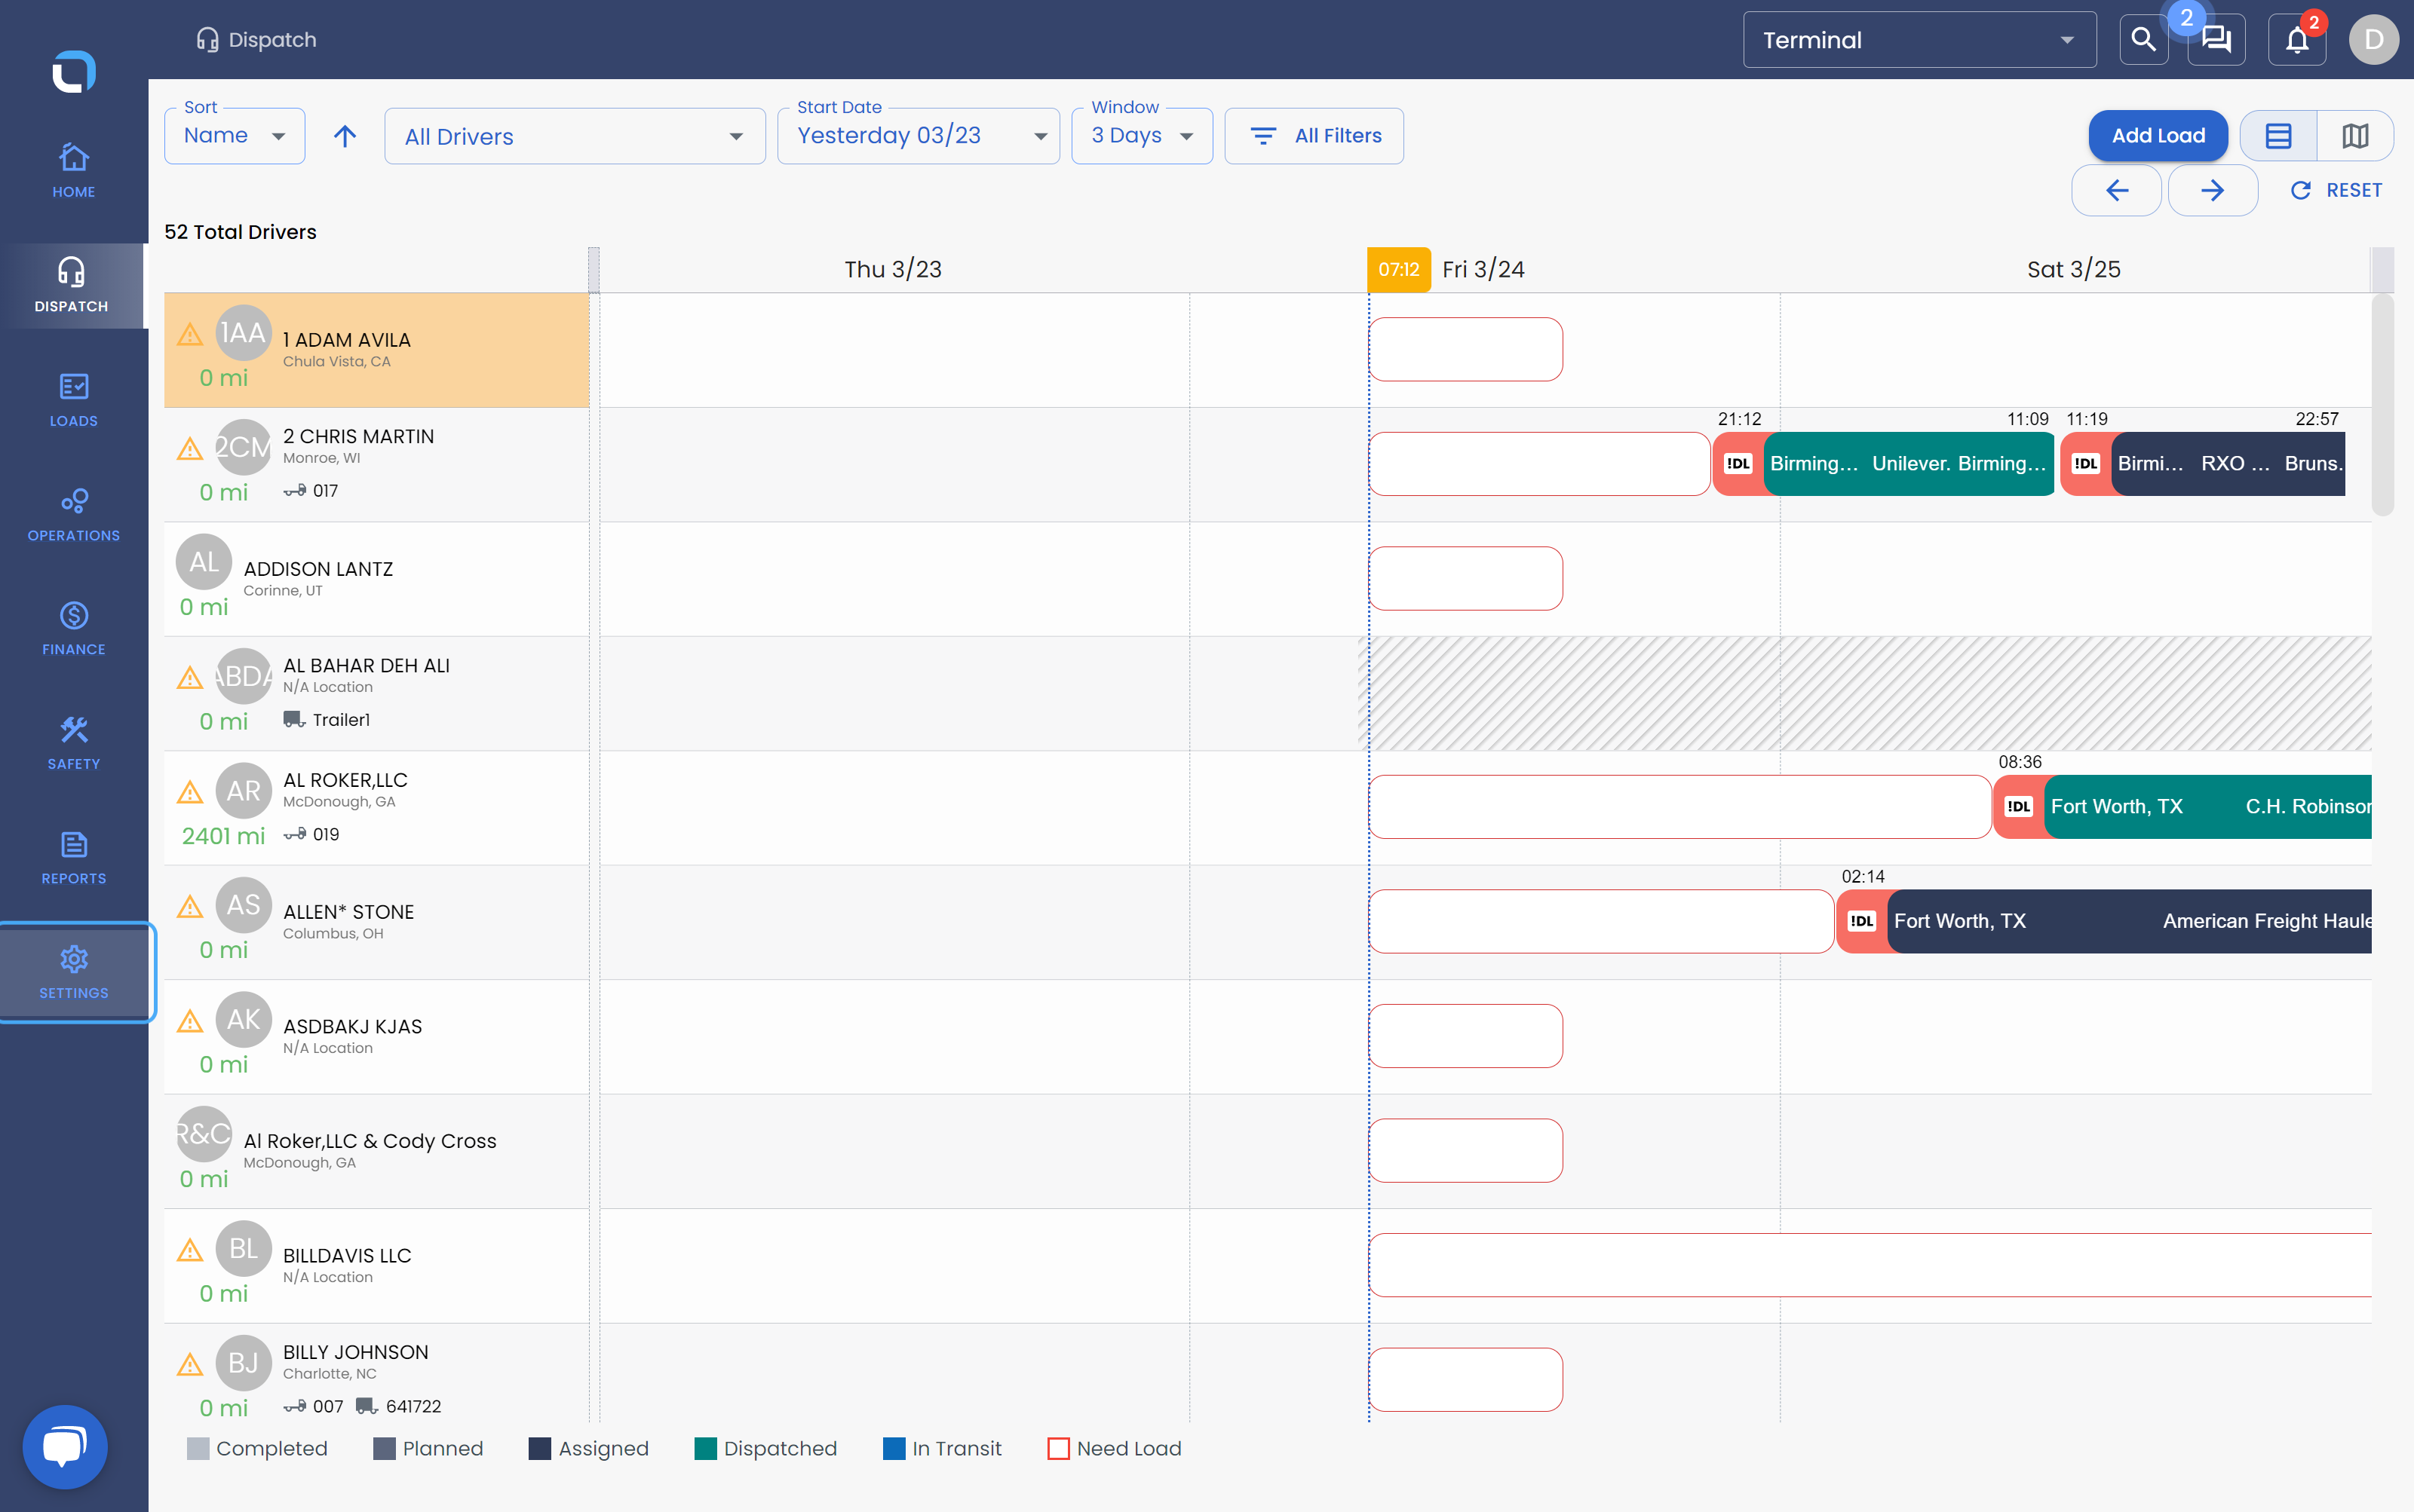Viewport: 2414px width, 1512px height.
Task: Open the Home section in sidebar
Action: tap(73, 171)
